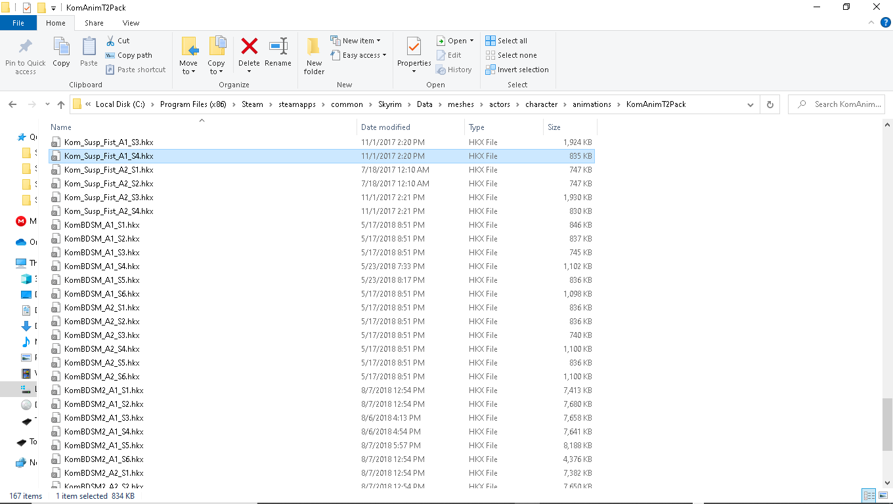Open Quick access via the star icon
This screenshot has height=504, width=893.
click(x=22, y=137)
